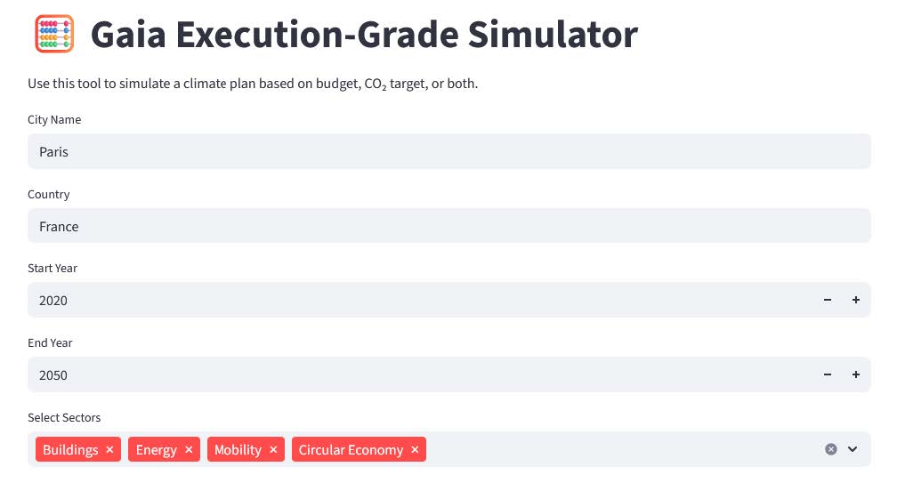Click the Mobility tag label

tap(238, 450)
